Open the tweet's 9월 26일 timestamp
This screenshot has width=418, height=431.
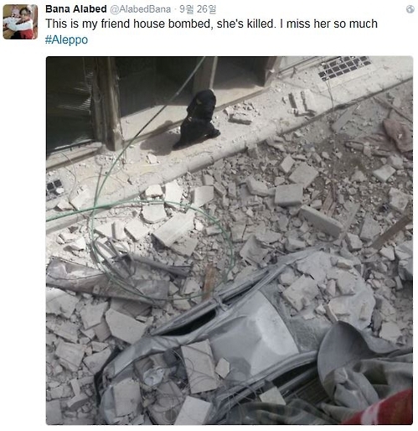pos(198,9)
